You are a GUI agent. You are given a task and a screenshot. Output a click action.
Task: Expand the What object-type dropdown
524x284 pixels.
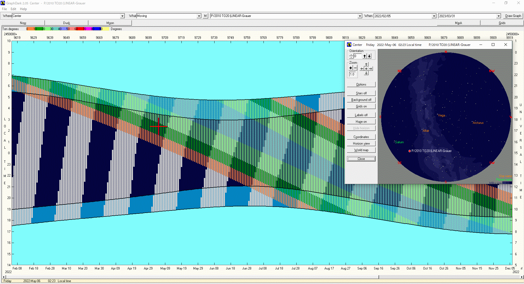pos(199,16)
